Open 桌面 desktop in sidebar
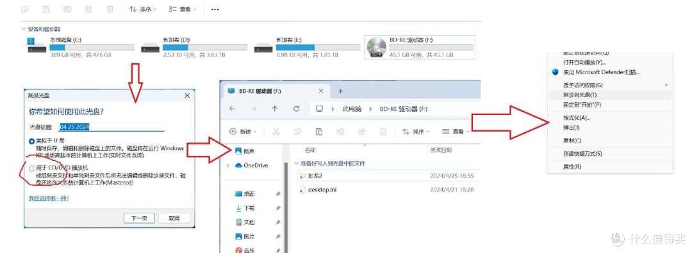 (x=245, y=194)
